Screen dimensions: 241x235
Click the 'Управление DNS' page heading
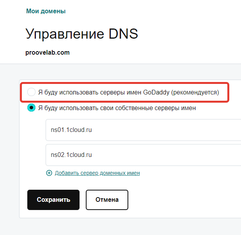82,34
